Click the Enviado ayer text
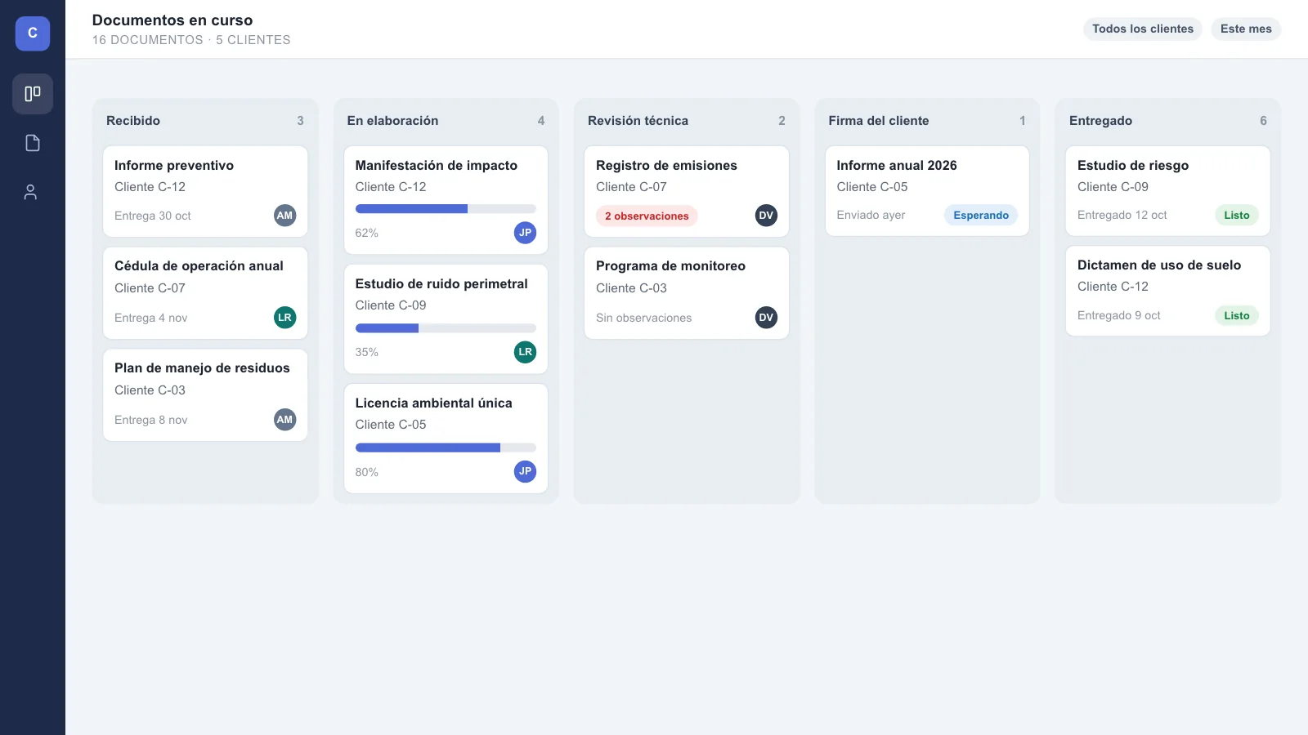 pyautogui.click(x=871, y=215)
